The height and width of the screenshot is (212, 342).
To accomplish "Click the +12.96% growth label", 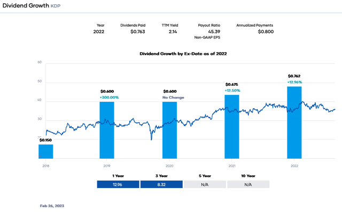I will click(x=294, y=82).
